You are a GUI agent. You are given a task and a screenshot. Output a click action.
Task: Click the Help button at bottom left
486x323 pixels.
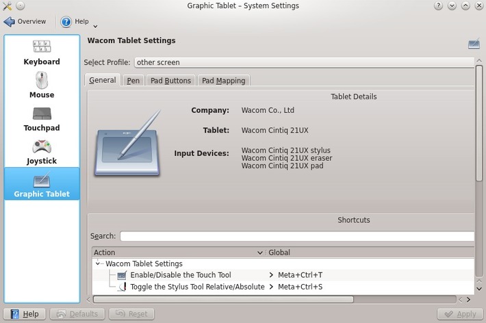point(25,314)
